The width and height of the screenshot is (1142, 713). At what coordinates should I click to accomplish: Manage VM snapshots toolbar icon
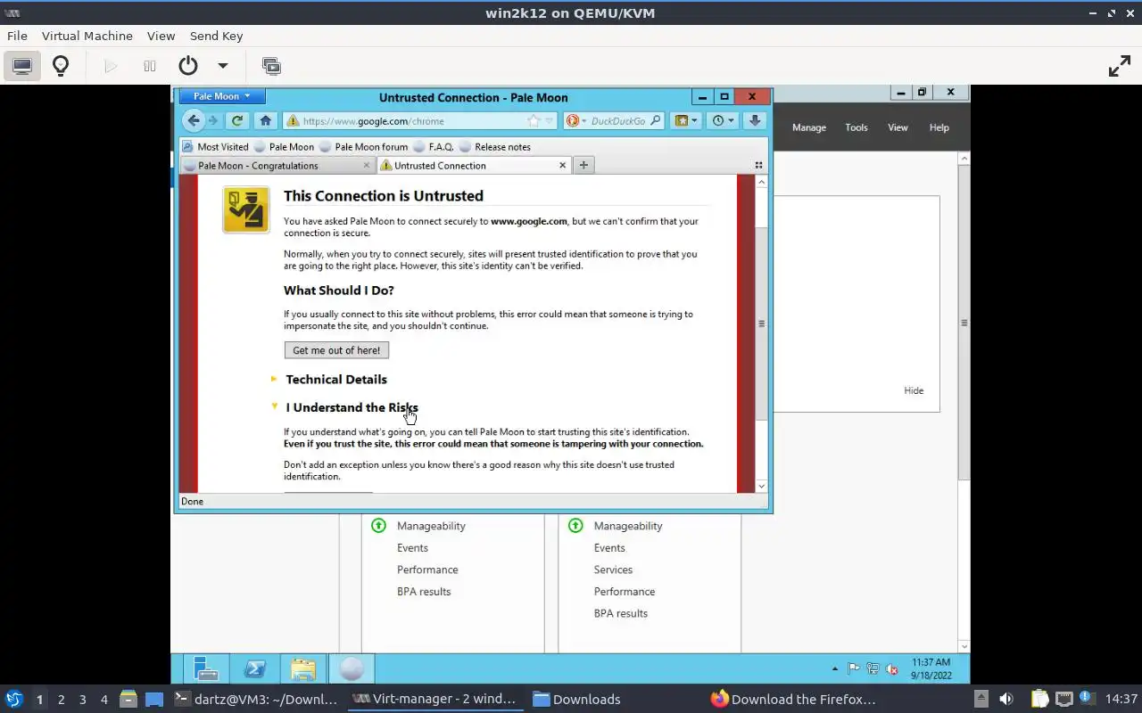click(271, 66)
